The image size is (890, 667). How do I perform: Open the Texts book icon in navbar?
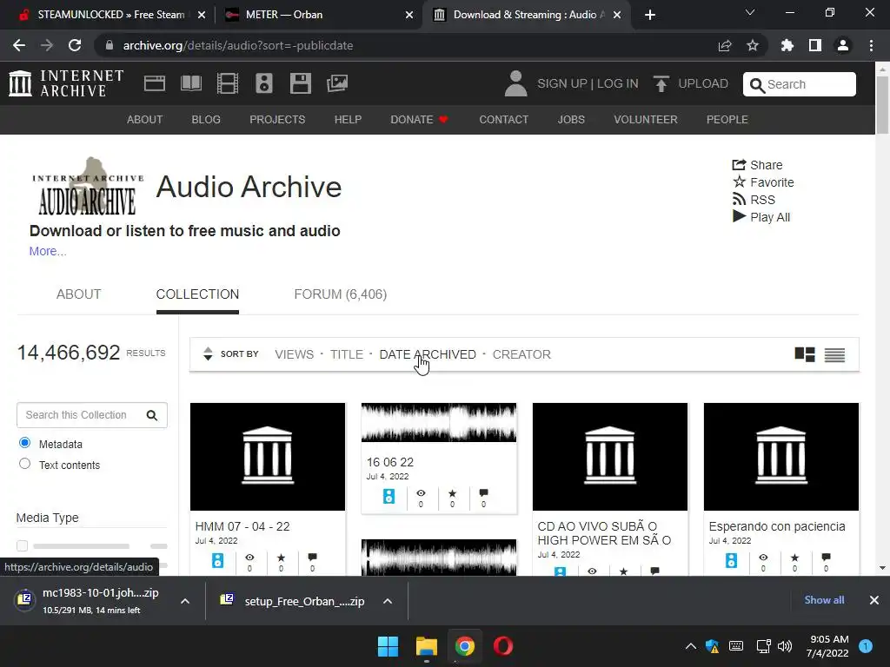(x=190, y=83)
